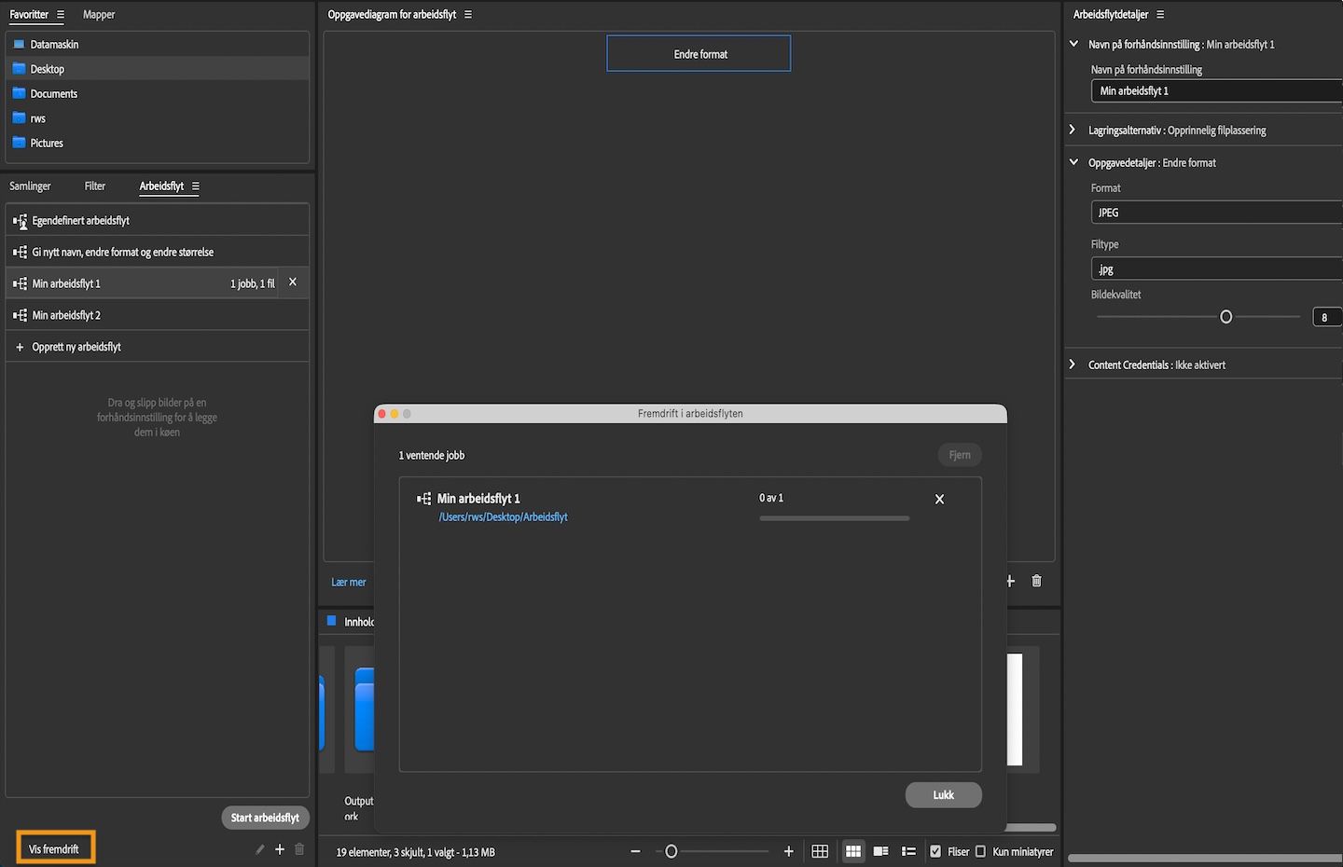Click the plus icon to increase thumbnail size
This screenshot has height=867, width=1343.
pyautogui.click(x=788, y=852)
